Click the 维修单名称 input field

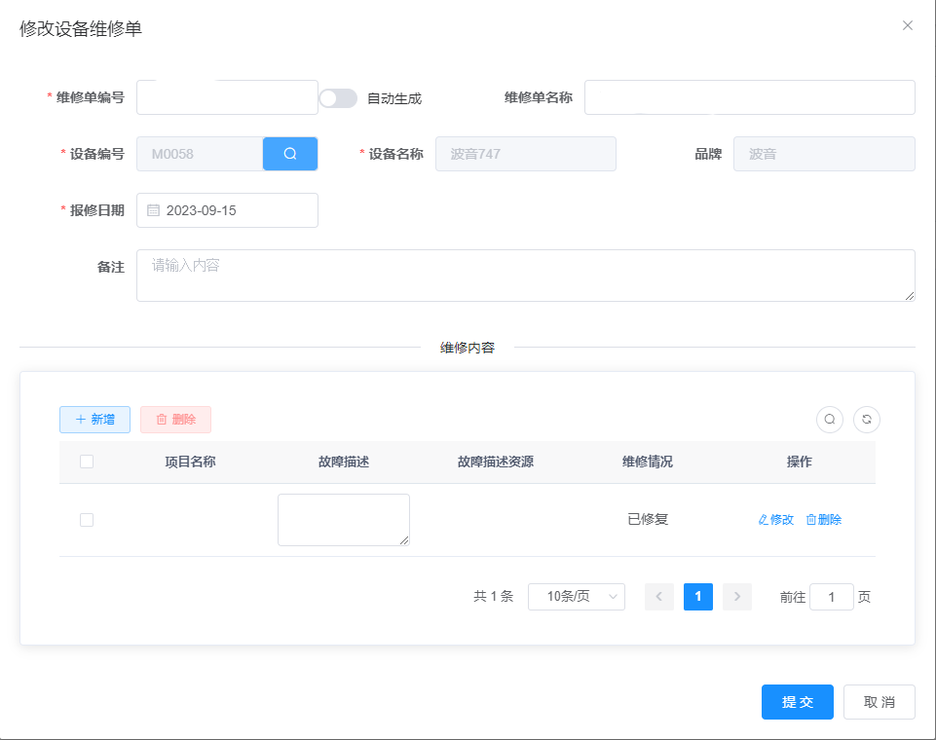pyautogui.click(x=749, y=97)
